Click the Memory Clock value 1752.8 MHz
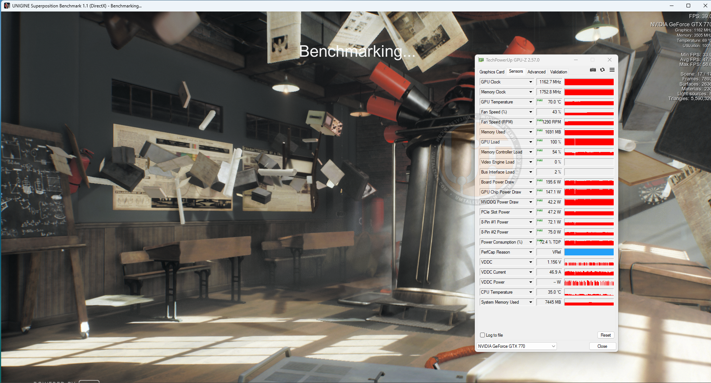Viewport: 711px width, 383px height. click(550, 92)
